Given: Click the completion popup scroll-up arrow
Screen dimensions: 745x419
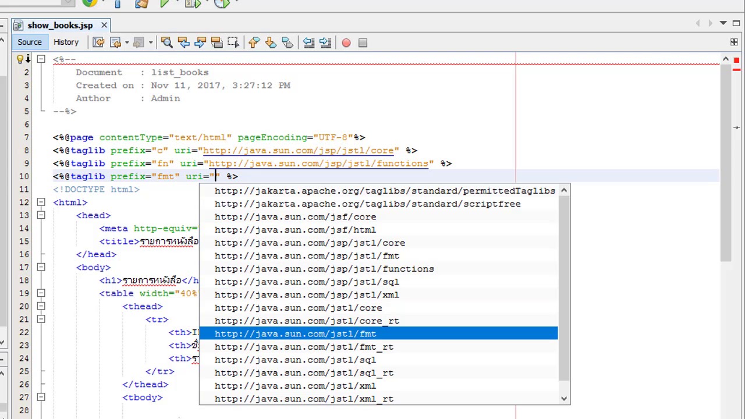Looking at the screenshot, I should point(564,190).
